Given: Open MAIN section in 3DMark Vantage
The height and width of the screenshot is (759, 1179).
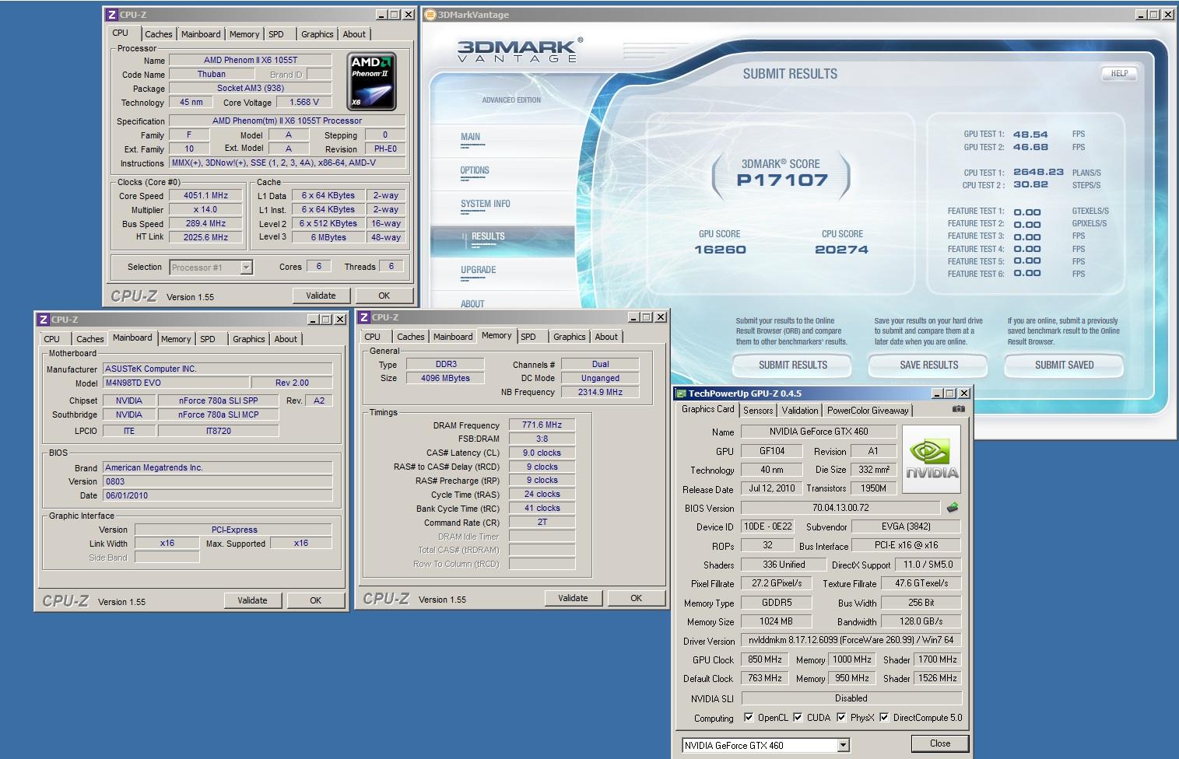Looking at the screenshot, I should [470, 137].
